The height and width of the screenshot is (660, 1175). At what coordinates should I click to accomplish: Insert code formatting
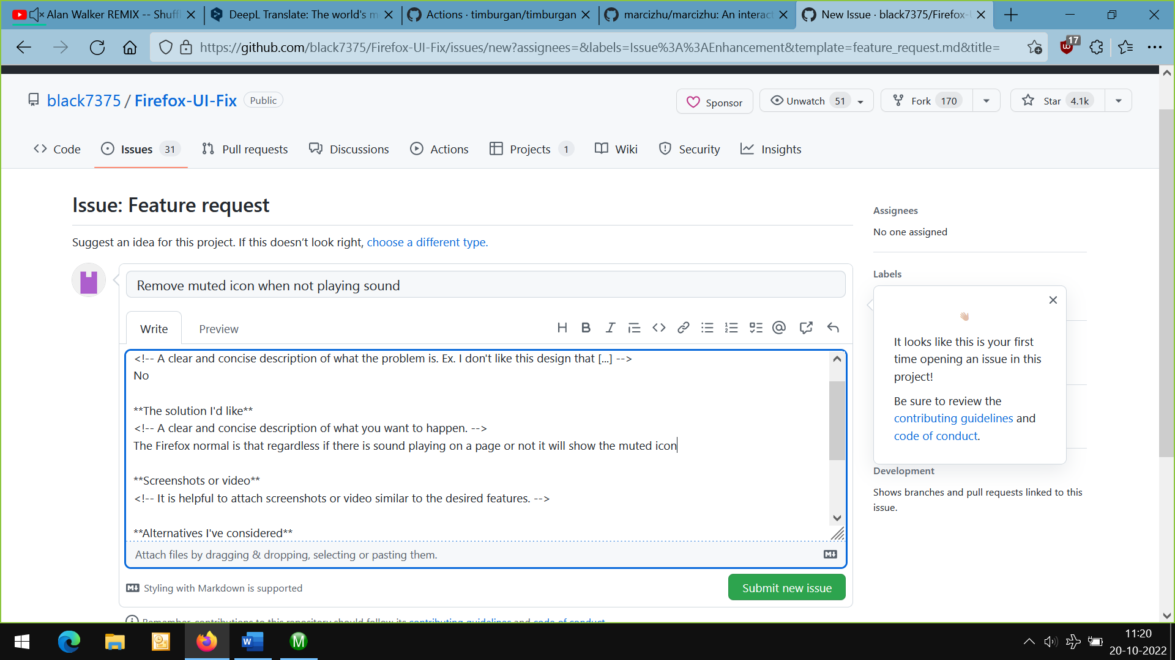[659, 328]
